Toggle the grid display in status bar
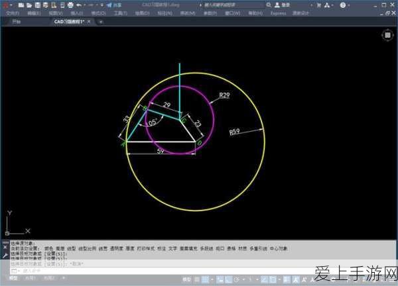Image resolution: width=398 pixels, height=286 pixels. [197, 279]
